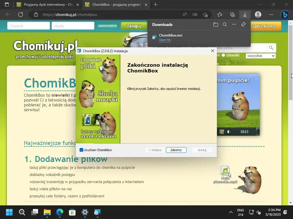Expand the wszystkie dropdown
This screenshot has width=293, height=219.
pos(261,56)
